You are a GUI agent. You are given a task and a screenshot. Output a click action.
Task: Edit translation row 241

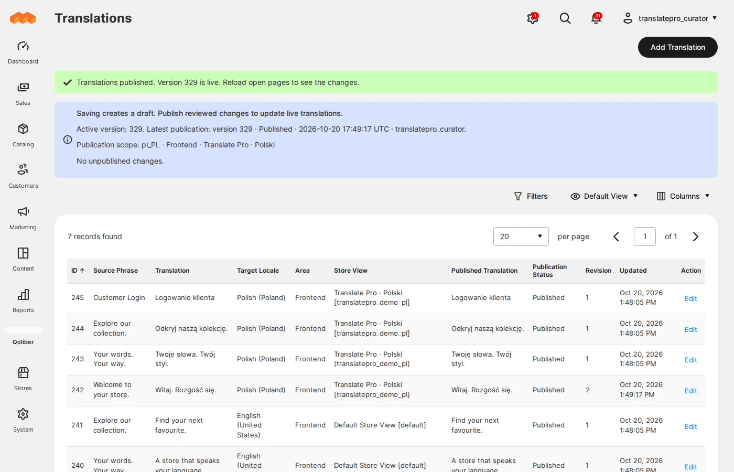tap(690, 426)
